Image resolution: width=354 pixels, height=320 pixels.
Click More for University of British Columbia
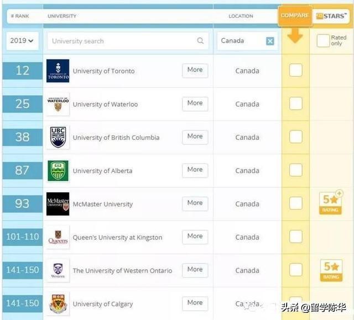click(195, 137)
